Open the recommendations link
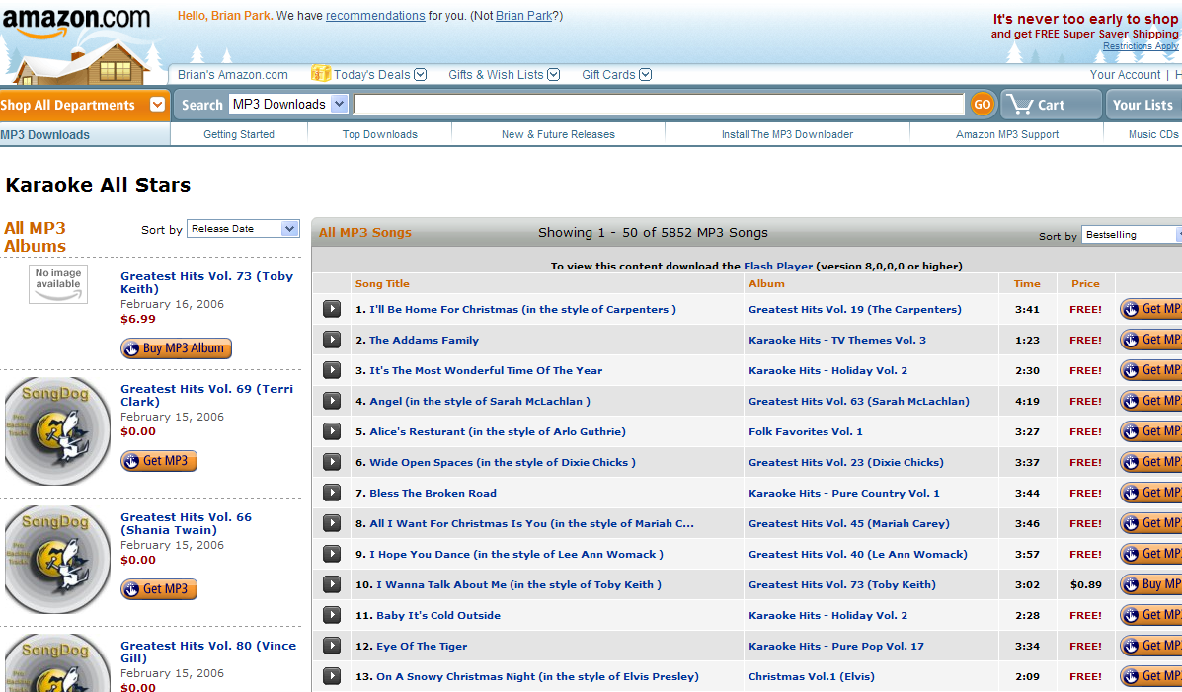1182x692 pixels. pos(375,16)
